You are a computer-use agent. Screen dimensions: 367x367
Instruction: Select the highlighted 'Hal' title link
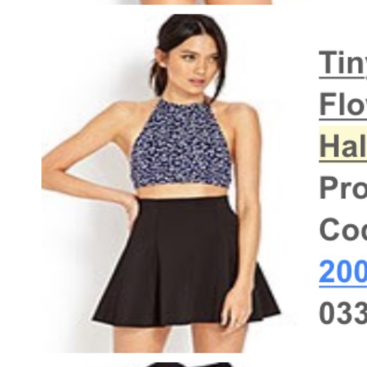point(343,146)
